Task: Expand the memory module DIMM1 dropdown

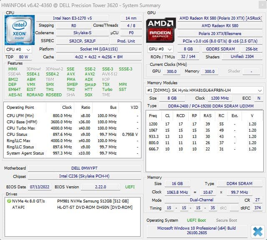Action: click(x=204, y=90)
